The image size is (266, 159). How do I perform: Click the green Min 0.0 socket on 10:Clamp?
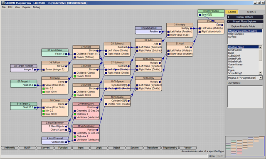44,89
